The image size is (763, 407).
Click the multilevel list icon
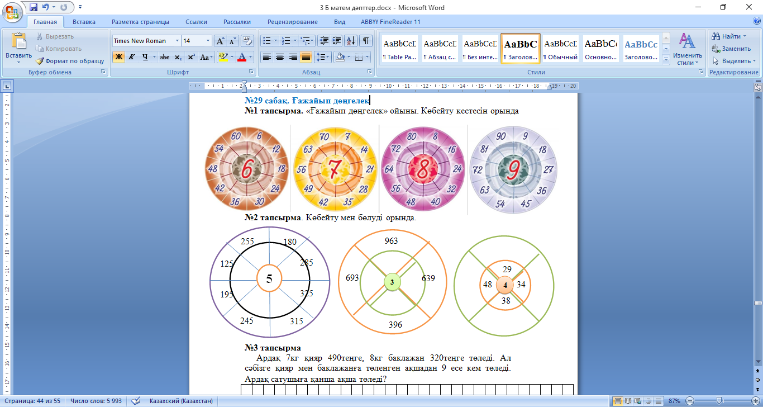pyautogui.click(x=306, y=41)
